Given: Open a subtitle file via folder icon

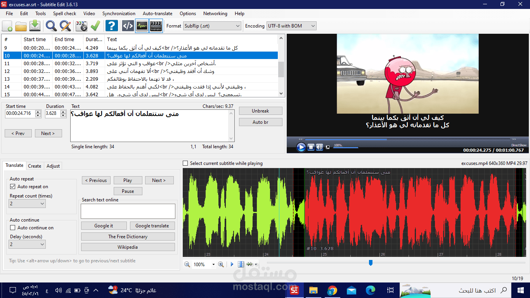Looking at the screenshot, I should [x=21, y=26].
